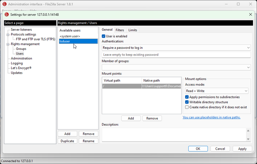
Task: Toggle Apply permissions to subdirectories
Action: coord(187,97)
